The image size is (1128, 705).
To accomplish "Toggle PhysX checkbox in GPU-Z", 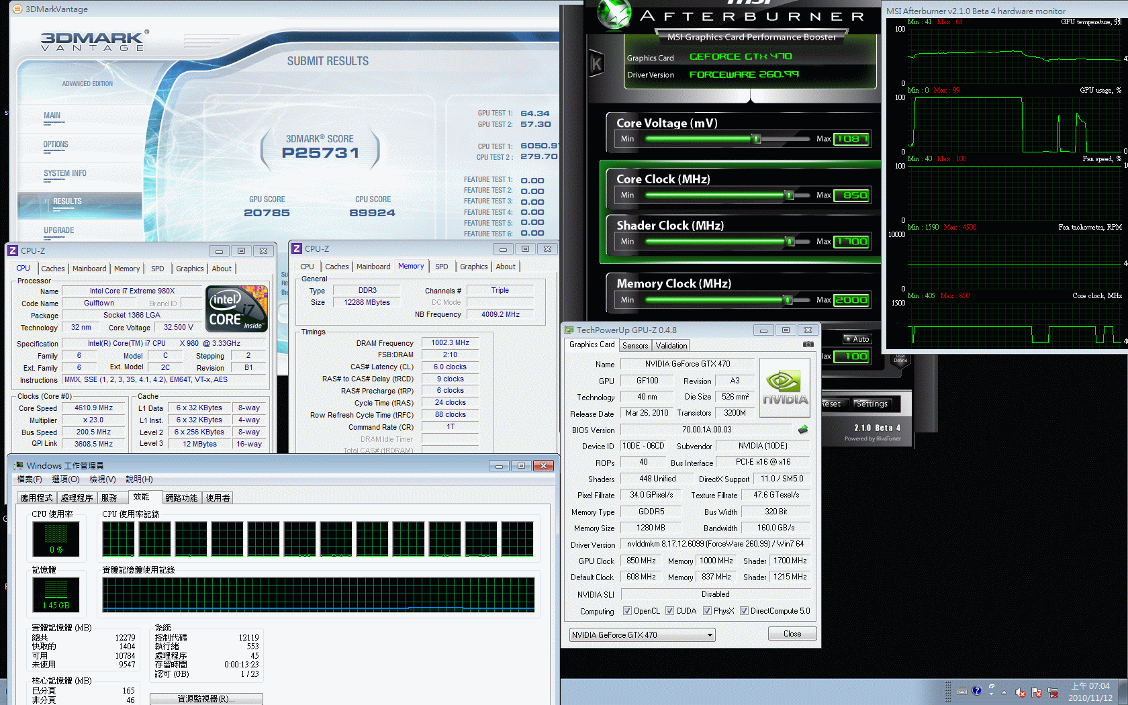I will [707, 611].
